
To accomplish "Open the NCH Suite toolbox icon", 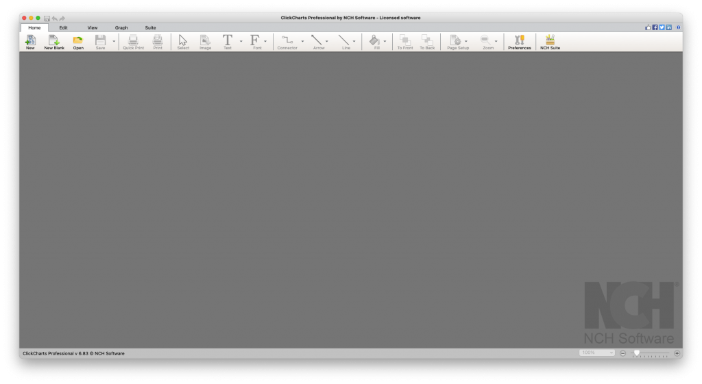I will tap(550, 42).
